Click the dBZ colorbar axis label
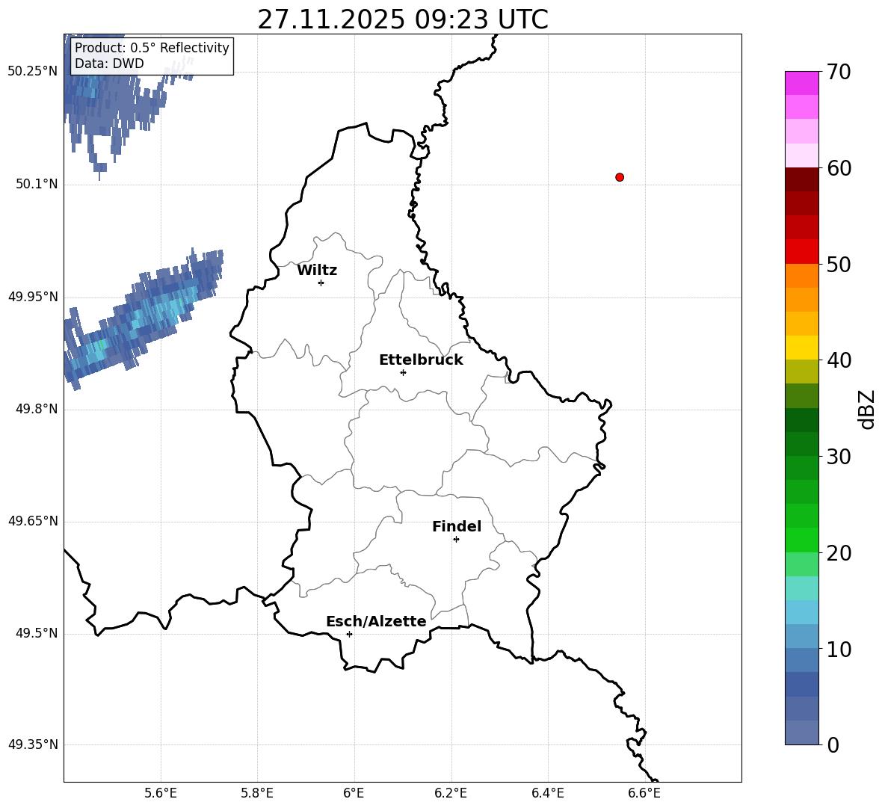The height and width of the screenshot is (808, 885). (x=868, y=409)
